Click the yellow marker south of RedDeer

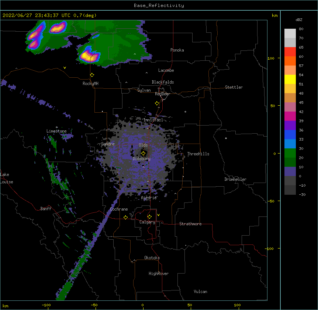point(157,103)
